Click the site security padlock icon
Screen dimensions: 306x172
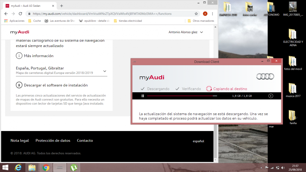pyautogui.click(x=29, y=14)
